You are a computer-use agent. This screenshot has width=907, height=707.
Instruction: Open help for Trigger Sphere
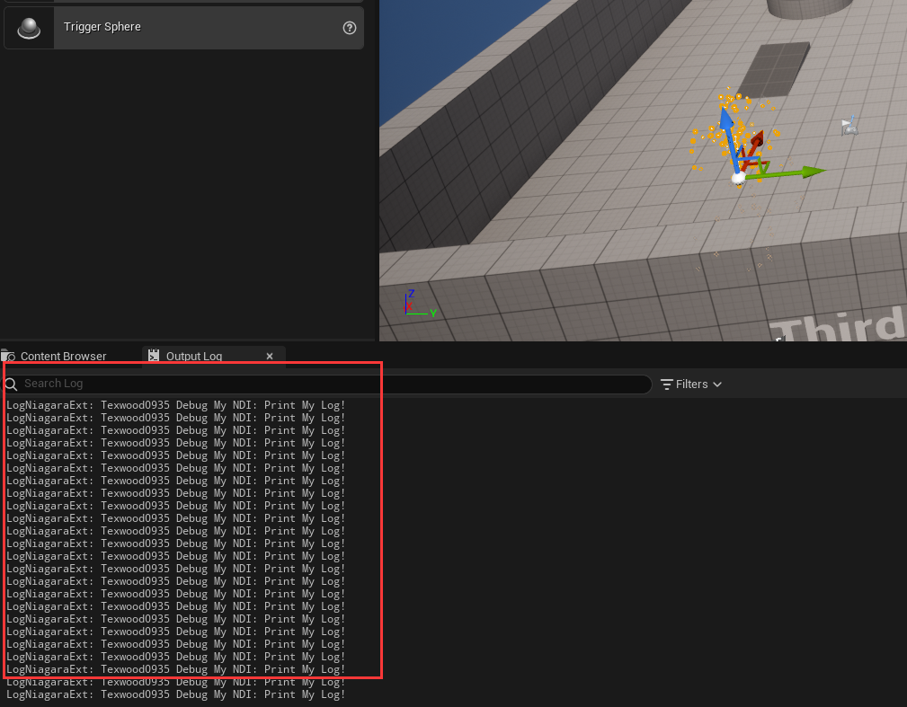[x=350, y=28]
